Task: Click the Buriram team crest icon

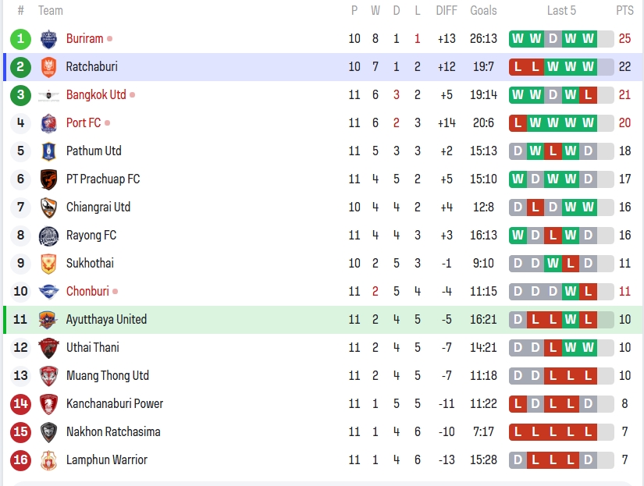Action: tap(48, 39)
